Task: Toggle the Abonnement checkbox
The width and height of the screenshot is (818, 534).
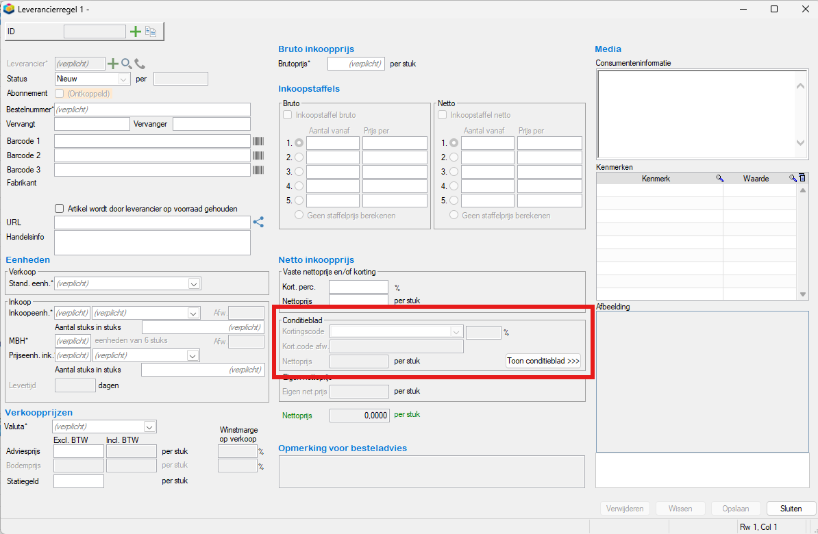Action: click(60, 93)
